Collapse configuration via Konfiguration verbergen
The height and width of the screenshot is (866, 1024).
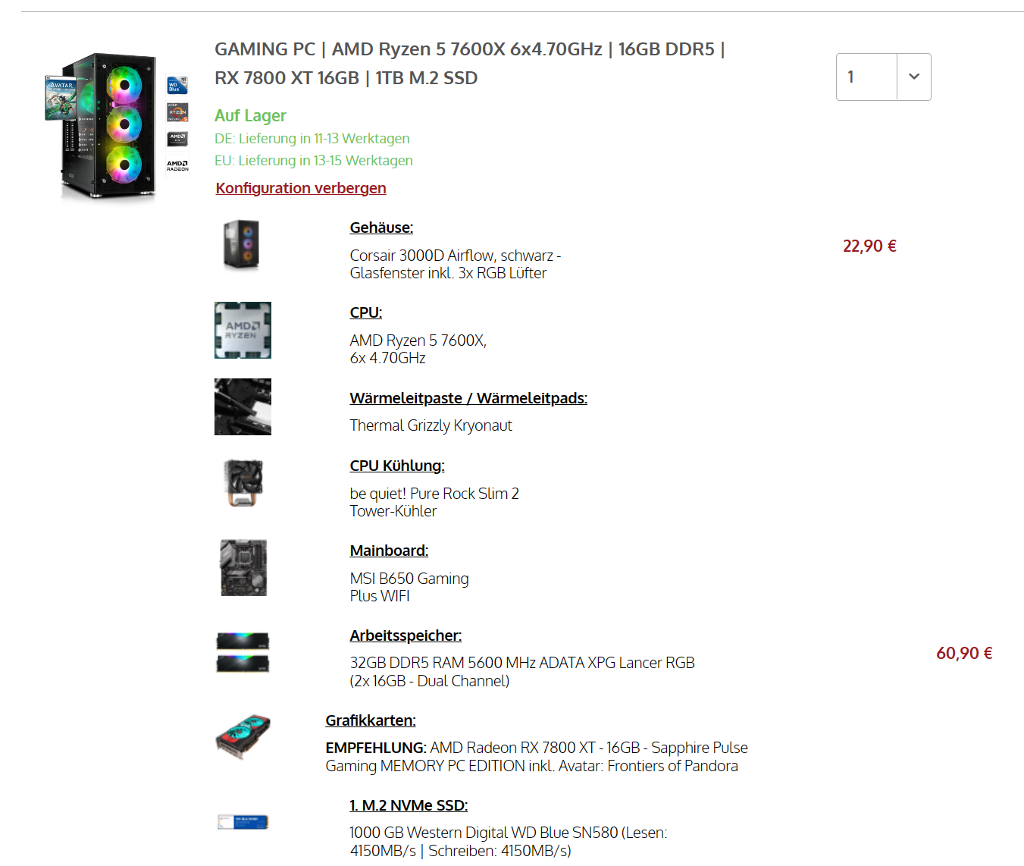(x=301, y=188)
